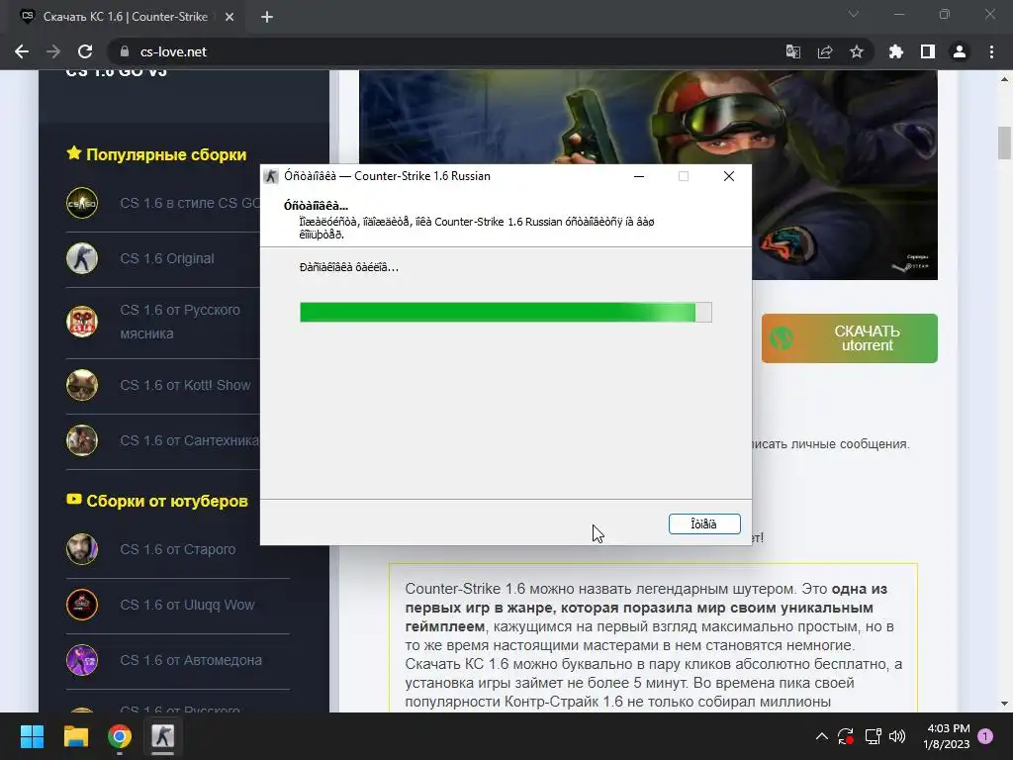The image size is (1013, 760).
Task: Click the Русского мясника build icon
Action: 82,322
